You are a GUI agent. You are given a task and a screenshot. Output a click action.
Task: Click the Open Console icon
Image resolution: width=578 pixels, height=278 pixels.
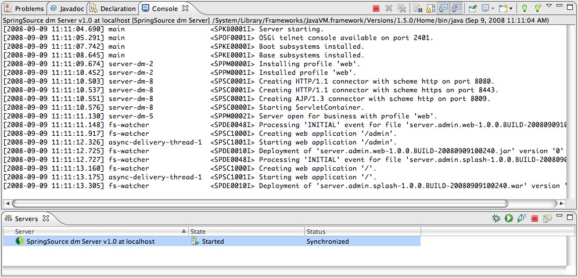tap(503, 8)
